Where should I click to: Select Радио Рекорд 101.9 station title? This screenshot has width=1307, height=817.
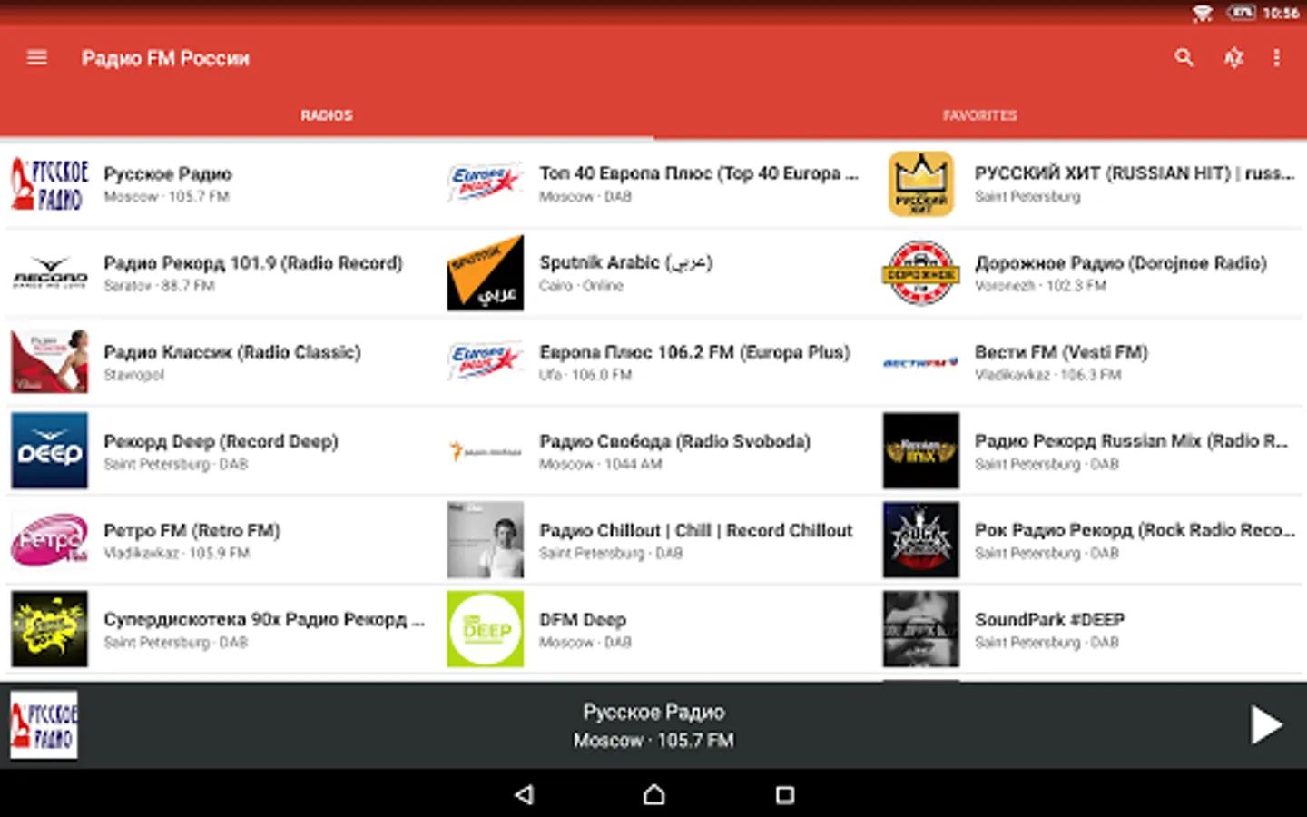pos(253,262)
